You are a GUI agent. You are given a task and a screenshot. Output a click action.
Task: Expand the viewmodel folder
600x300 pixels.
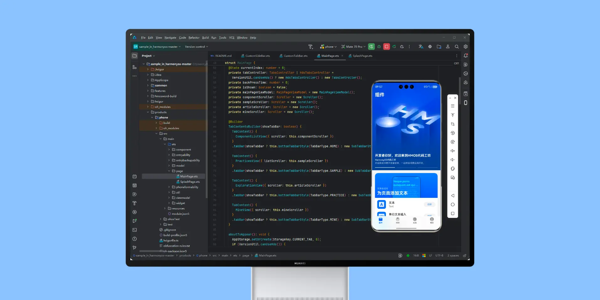tap(169, 198)
